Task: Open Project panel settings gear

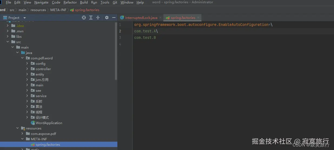Action: click(x=107, y=18)
